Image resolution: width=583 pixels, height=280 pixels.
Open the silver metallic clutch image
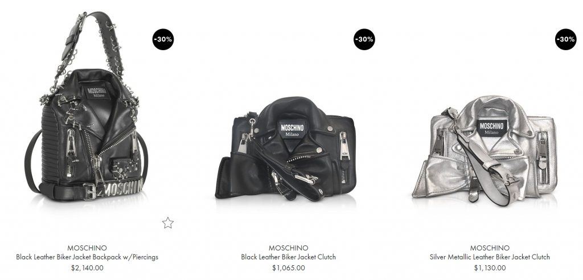tap(485, 150)
